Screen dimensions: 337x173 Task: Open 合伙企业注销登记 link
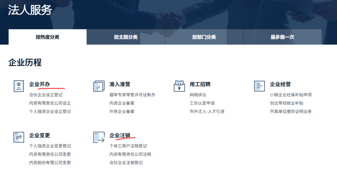click(x=126, y=163)
